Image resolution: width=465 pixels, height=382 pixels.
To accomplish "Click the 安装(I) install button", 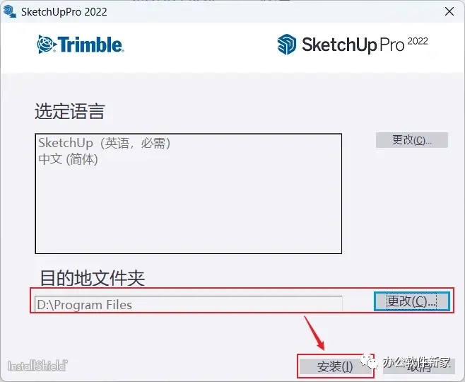I will coord(335,366).
